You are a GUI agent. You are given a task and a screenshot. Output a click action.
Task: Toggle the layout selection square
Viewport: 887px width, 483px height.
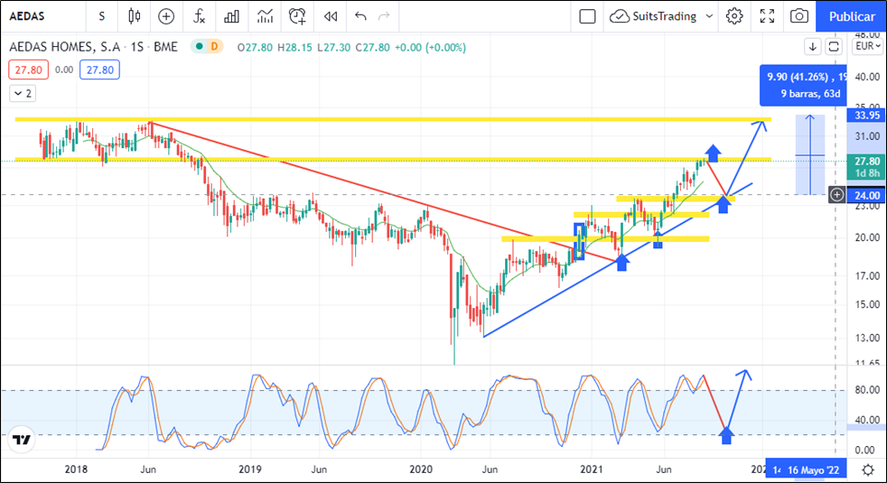click(x=587, y=16)
